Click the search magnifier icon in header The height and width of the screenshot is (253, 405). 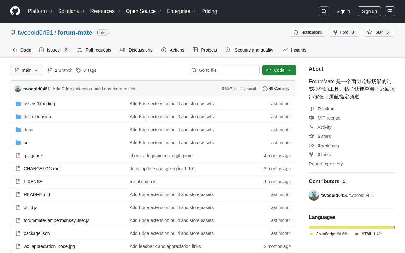click(x=324, y=11)
